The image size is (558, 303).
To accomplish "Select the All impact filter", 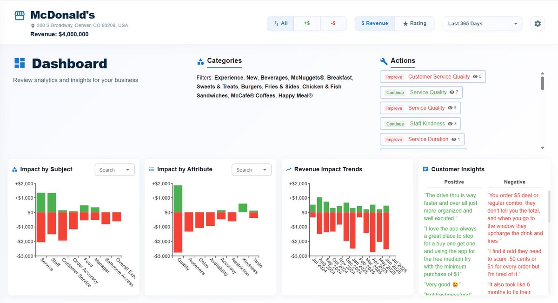I will [280, 24].
